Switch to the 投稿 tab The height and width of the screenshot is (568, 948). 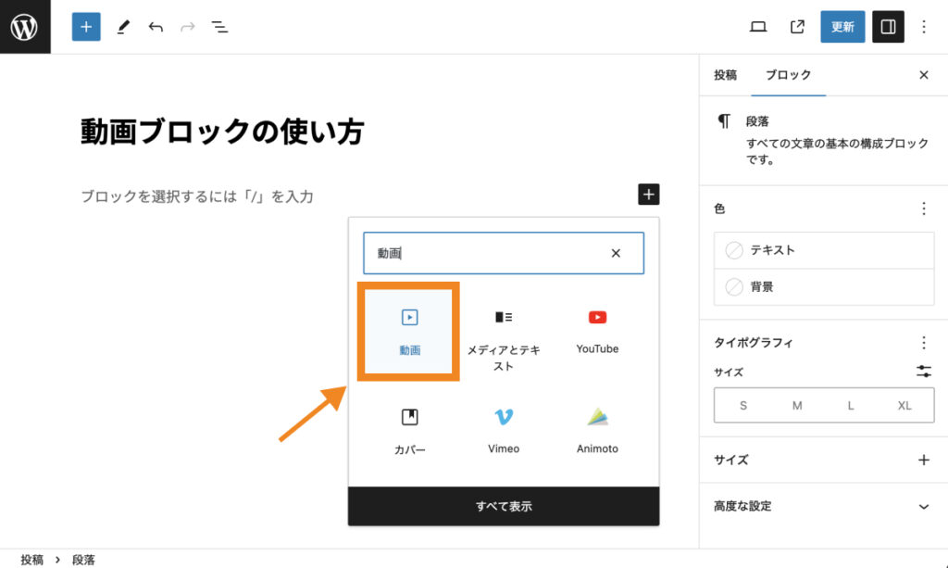coord(725,75)
